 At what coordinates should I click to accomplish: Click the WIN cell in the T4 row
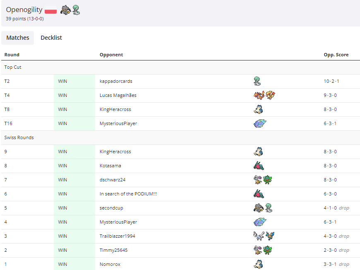click(x=74, y=95)
